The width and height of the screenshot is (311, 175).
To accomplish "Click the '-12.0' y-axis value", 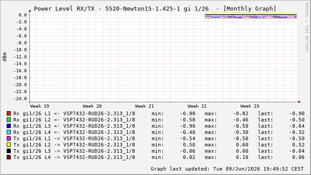I will [20, 57].
